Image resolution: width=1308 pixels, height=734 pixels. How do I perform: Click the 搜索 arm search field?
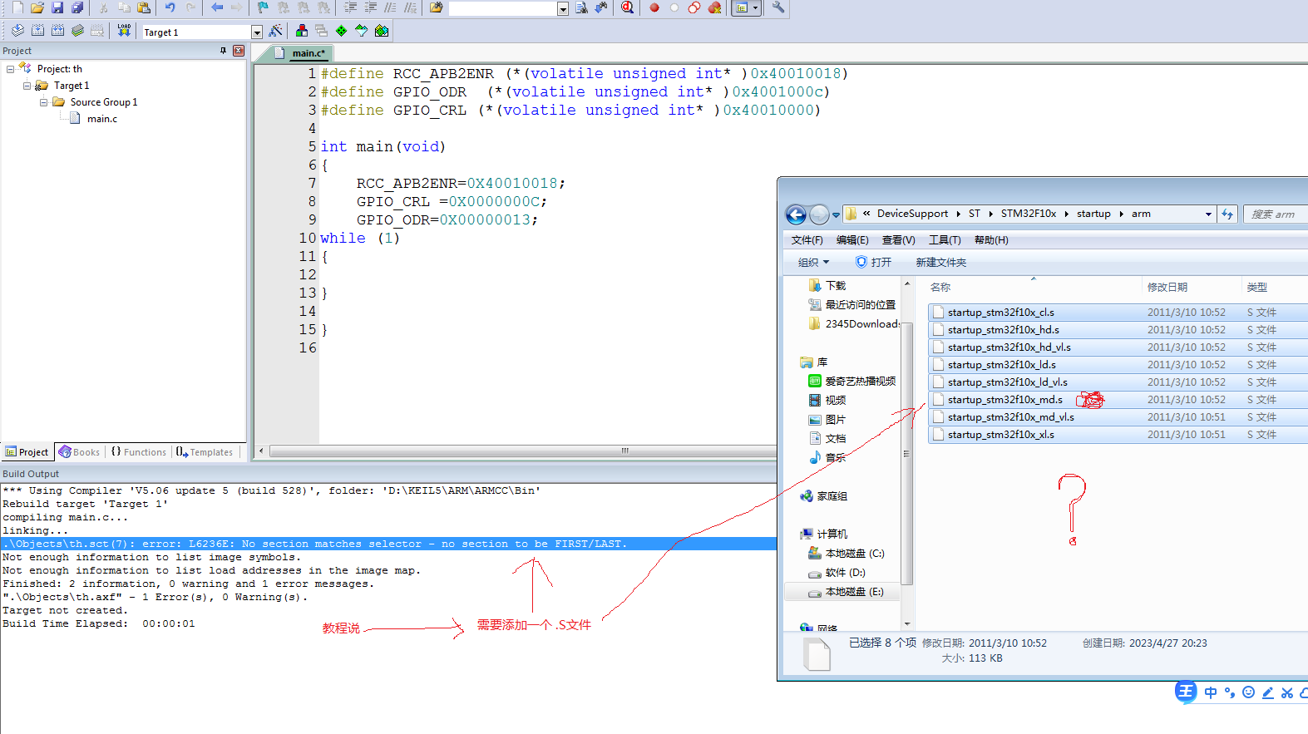click(x=1276, y=214)
